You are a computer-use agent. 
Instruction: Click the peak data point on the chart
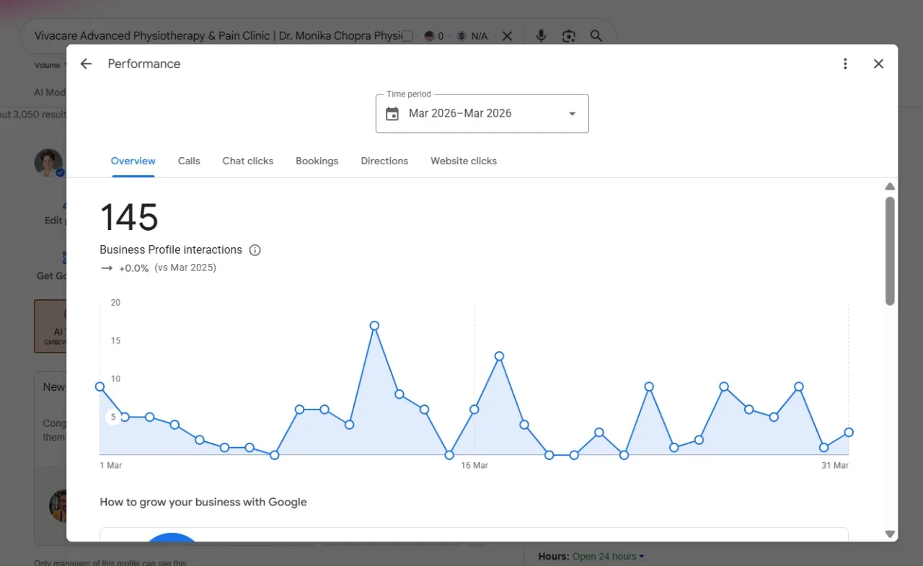pos(374,326)
